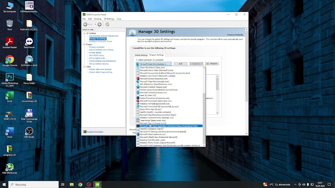Open the Back history dropdown arrow
335x188 pixels.
pyautogui.click(x=95, y=24)
